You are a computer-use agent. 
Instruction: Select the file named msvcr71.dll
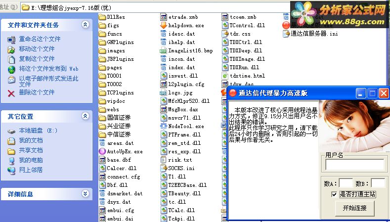(184, 118)
